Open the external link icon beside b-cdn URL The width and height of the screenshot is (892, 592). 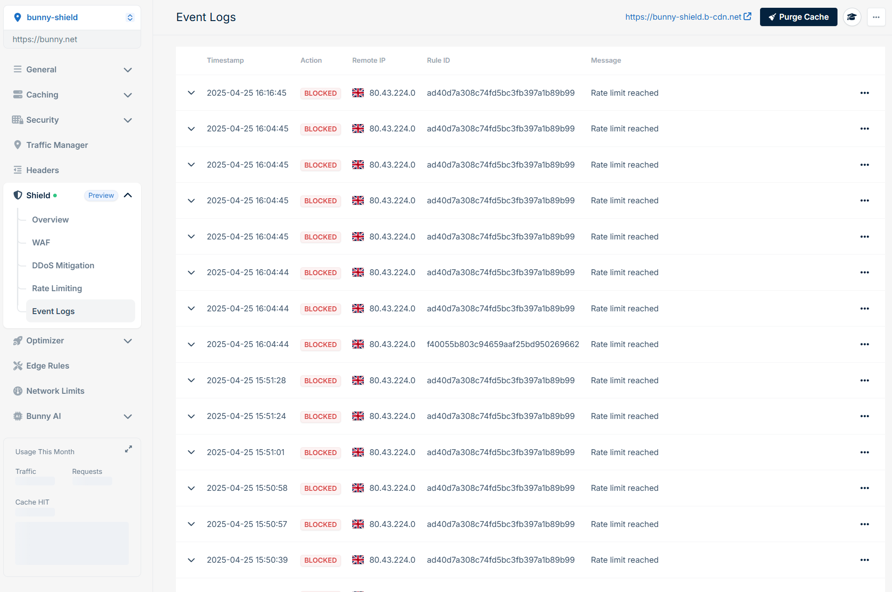[x=747, y=16]
